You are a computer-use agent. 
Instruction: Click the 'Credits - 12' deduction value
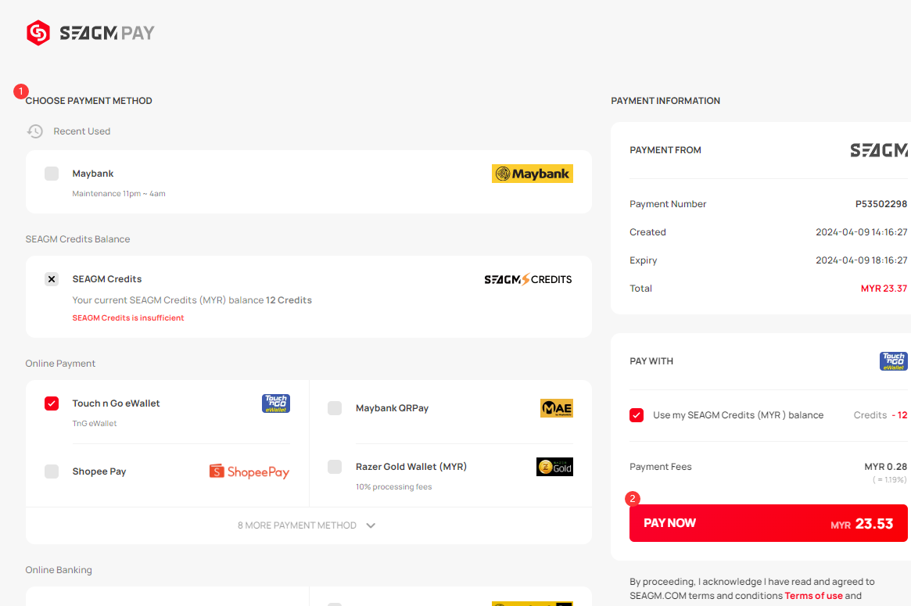(881, 415)
